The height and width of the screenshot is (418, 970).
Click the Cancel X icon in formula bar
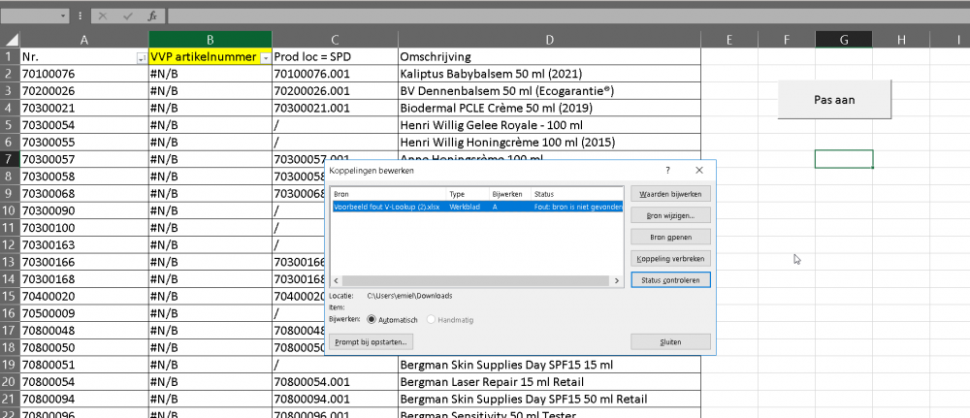point(102,16)
